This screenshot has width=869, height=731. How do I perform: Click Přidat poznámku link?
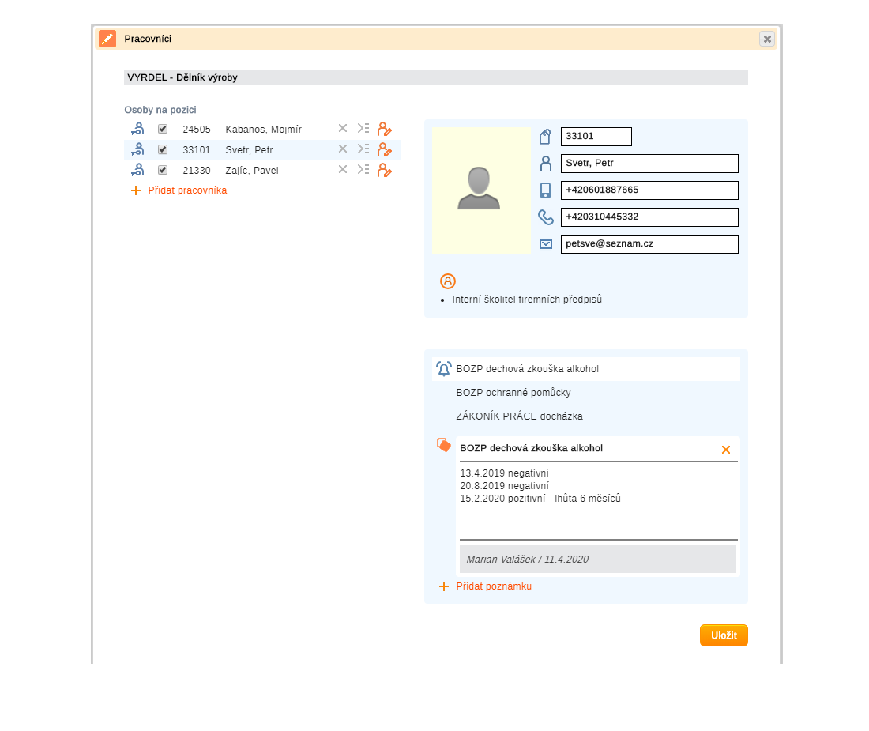pyautogui.click(x=493, y=586)
